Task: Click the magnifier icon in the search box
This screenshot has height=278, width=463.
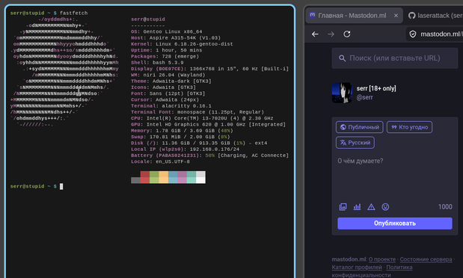Action: 343,58
